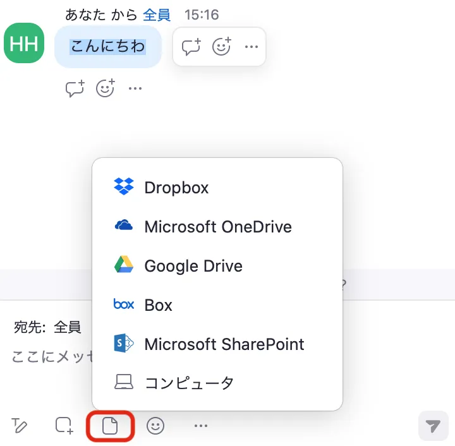Click the file attachment icon in the chat toolbar
Image resolution: width=455 pixels, height=446 pixels.
(110, 426)
